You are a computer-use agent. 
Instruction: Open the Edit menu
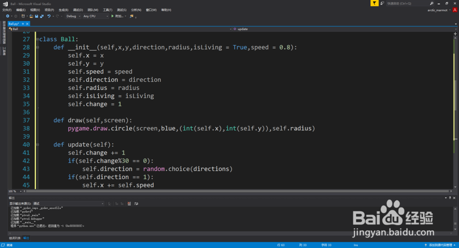pos(21,10)
